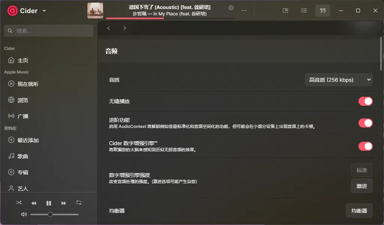Pause the current song
This screenshot has height=225, width=384.
click(49, 203)
